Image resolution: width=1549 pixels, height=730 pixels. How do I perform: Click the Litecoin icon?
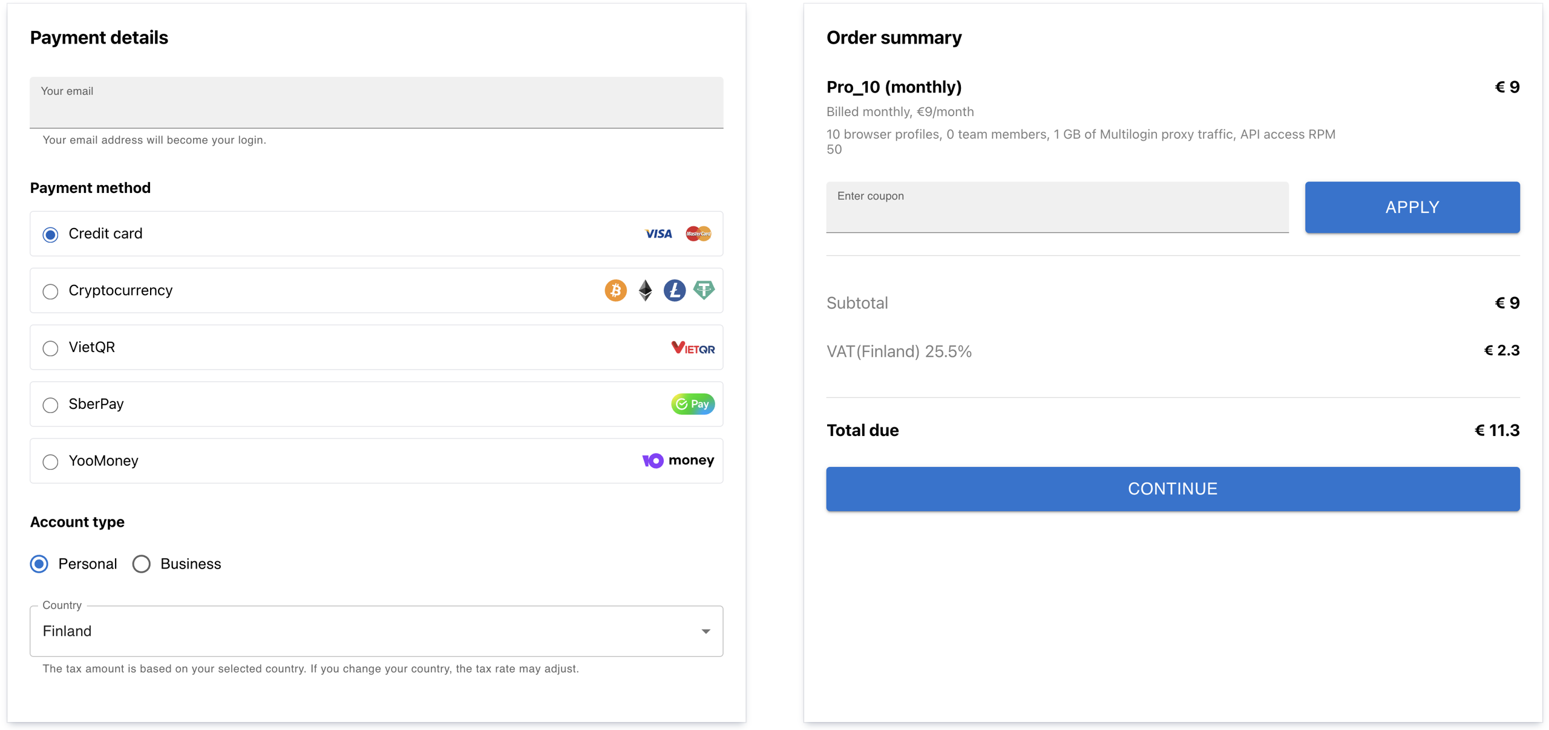coord(674,290)
